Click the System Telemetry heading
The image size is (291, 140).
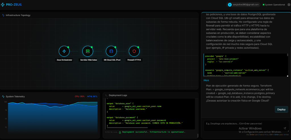click(x=15, y=96)
